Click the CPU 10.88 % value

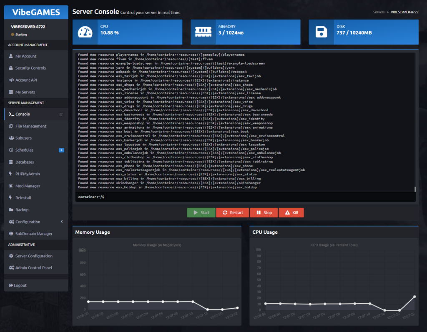110,32
